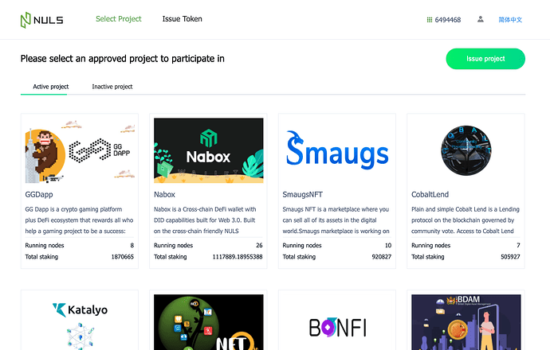Switch to the Inactive project tab

coord(112,86)
